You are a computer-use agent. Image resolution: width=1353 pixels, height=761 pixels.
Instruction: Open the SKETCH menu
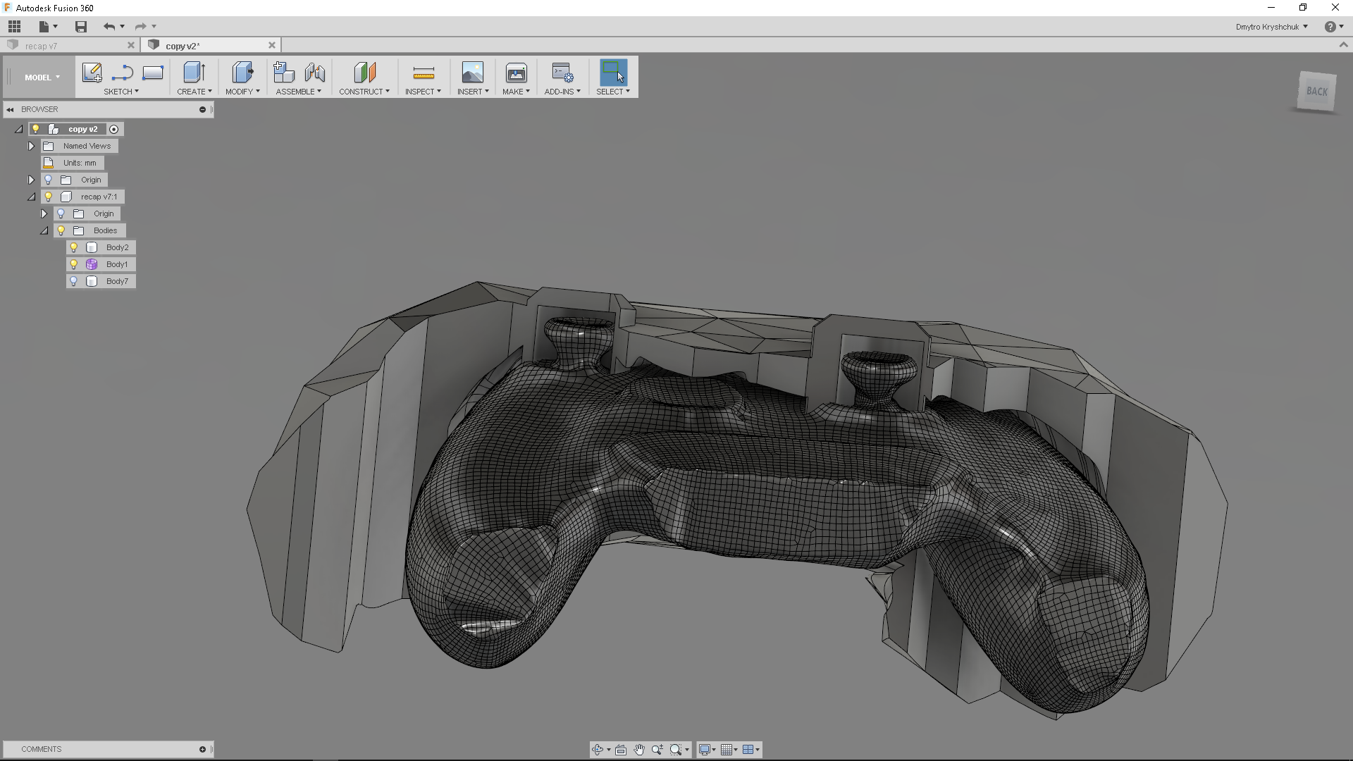121,92
